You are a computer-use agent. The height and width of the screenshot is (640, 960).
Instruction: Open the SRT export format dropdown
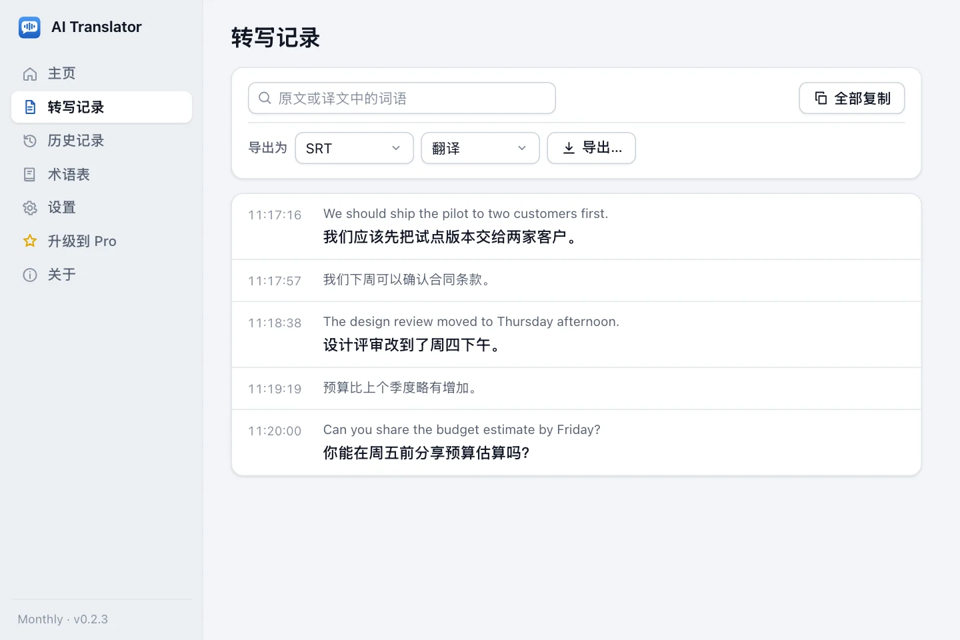pos(354,148)
